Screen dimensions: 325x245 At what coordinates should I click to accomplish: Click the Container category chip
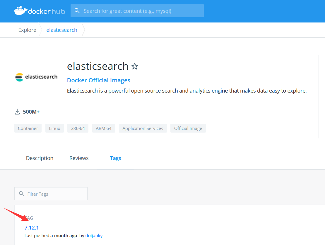point(28,128)
